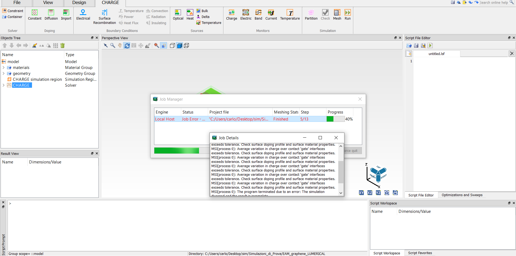516x256 pixels.
Task: Click the job progress bar at 40%
Action: (336, 119)
